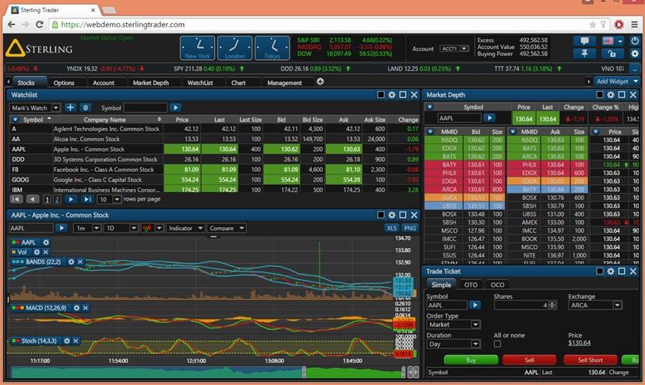Submit Market Depth symbol arrow button

(x=489, y=118)
